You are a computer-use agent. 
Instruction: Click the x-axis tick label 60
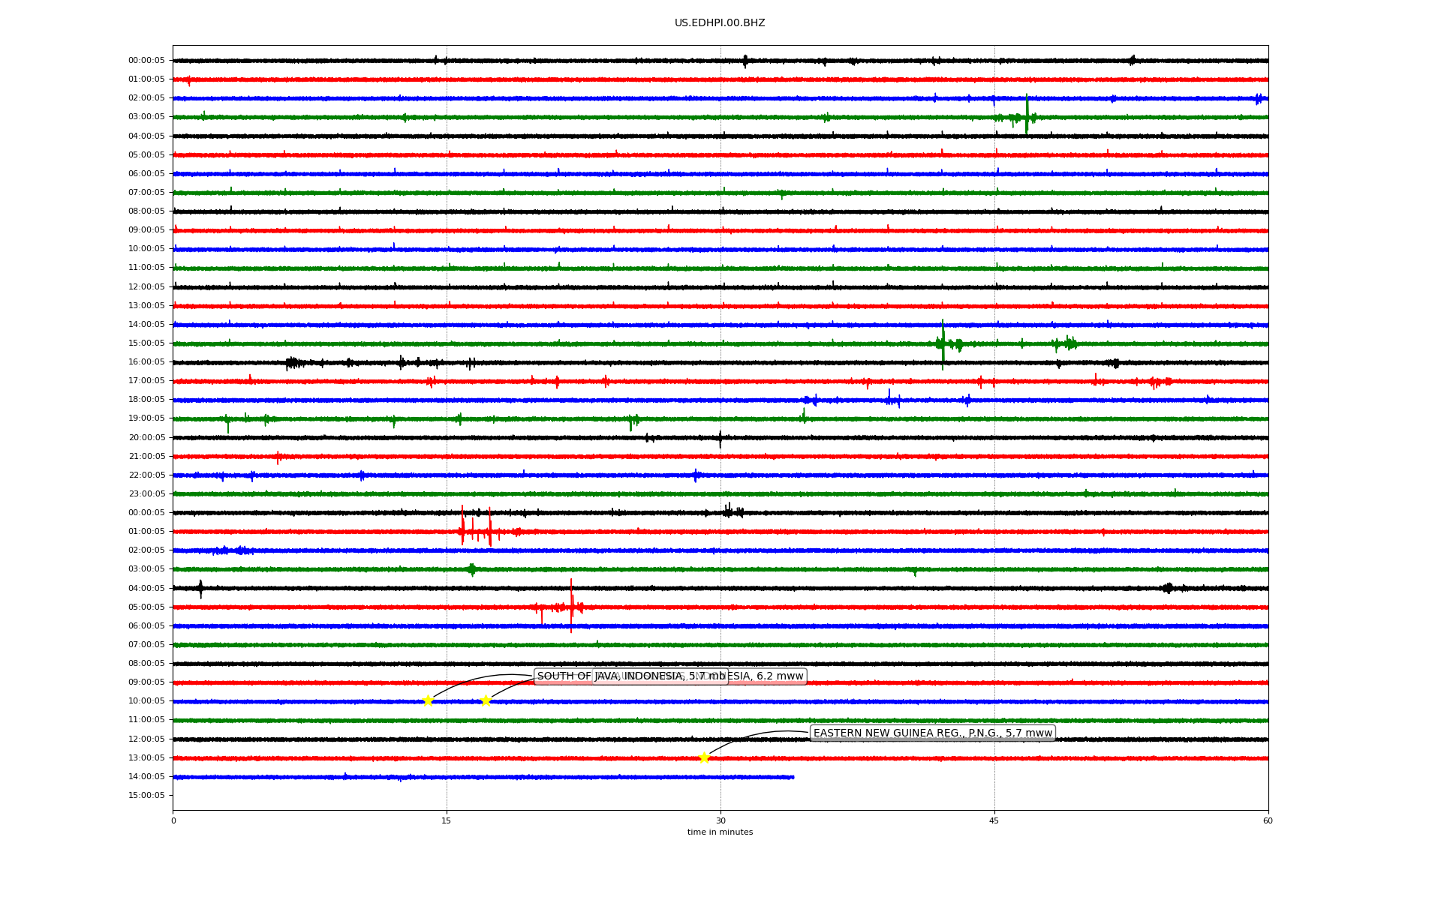1268,820
